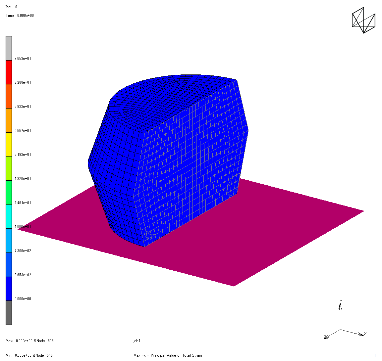Click the XYZ coordinate axis triad

pyautogui.click(x=345, y=320)
